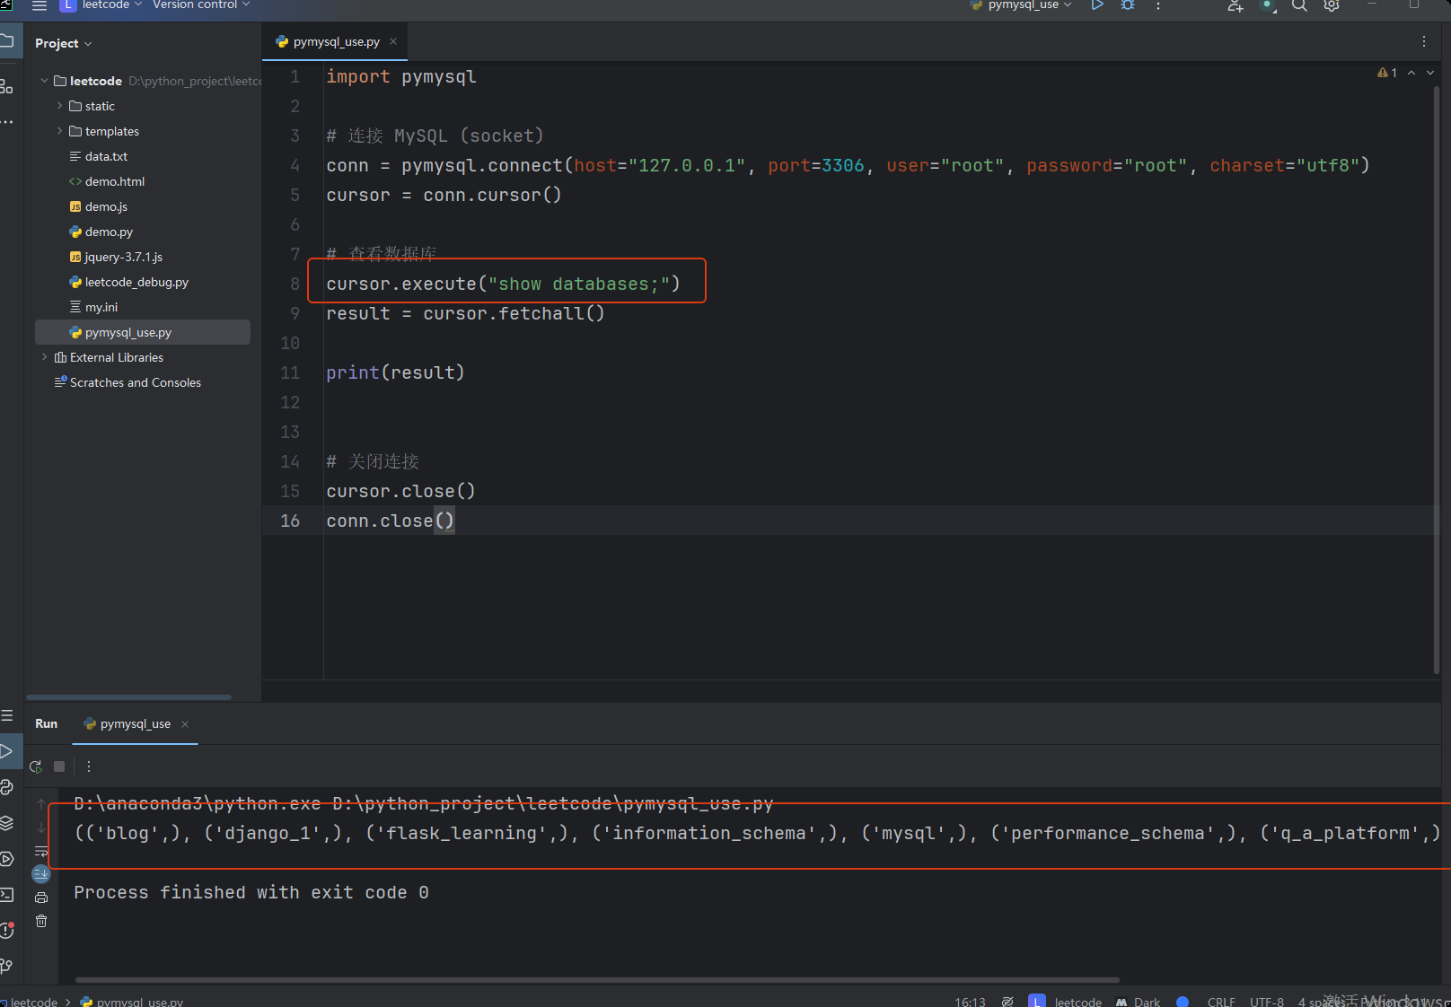Image resolution: width=1451 pixels, height=1007 pixels.
Task: Open Search Everywhere magnifier icon
Action: tap(1299, 5)
